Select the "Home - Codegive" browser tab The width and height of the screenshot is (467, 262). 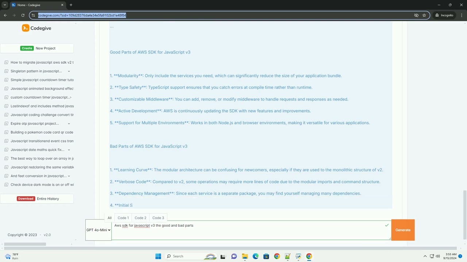37,5
